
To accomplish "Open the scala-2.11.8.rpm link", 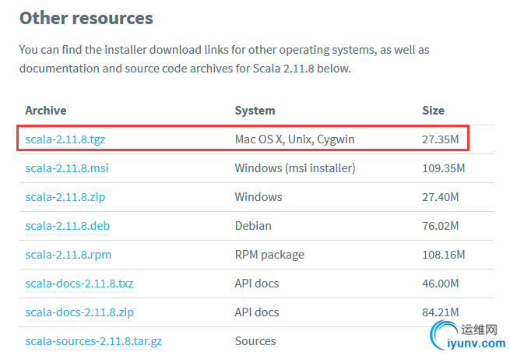I will coord(69,255).
